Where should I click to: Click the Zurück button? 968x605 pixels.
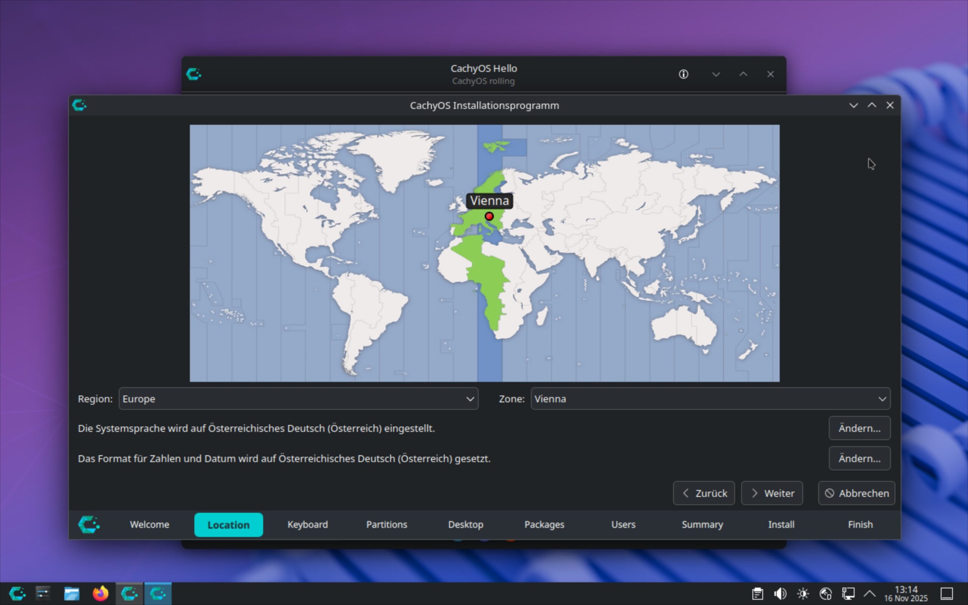coord(704,493)
